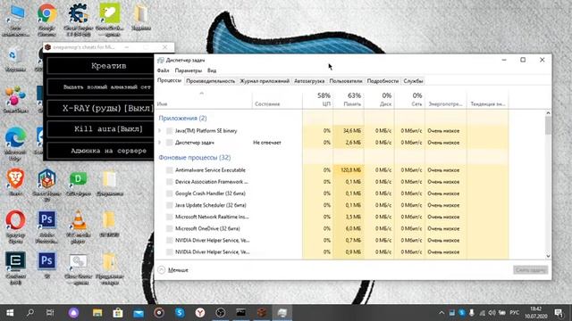Open the This PC desktop icon

(x=15, y=19)
